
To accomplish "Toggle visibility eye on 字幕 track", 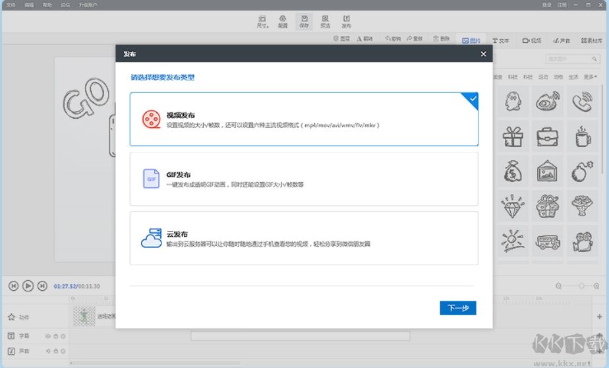I will pyautogui.click(x=48, y=336).
